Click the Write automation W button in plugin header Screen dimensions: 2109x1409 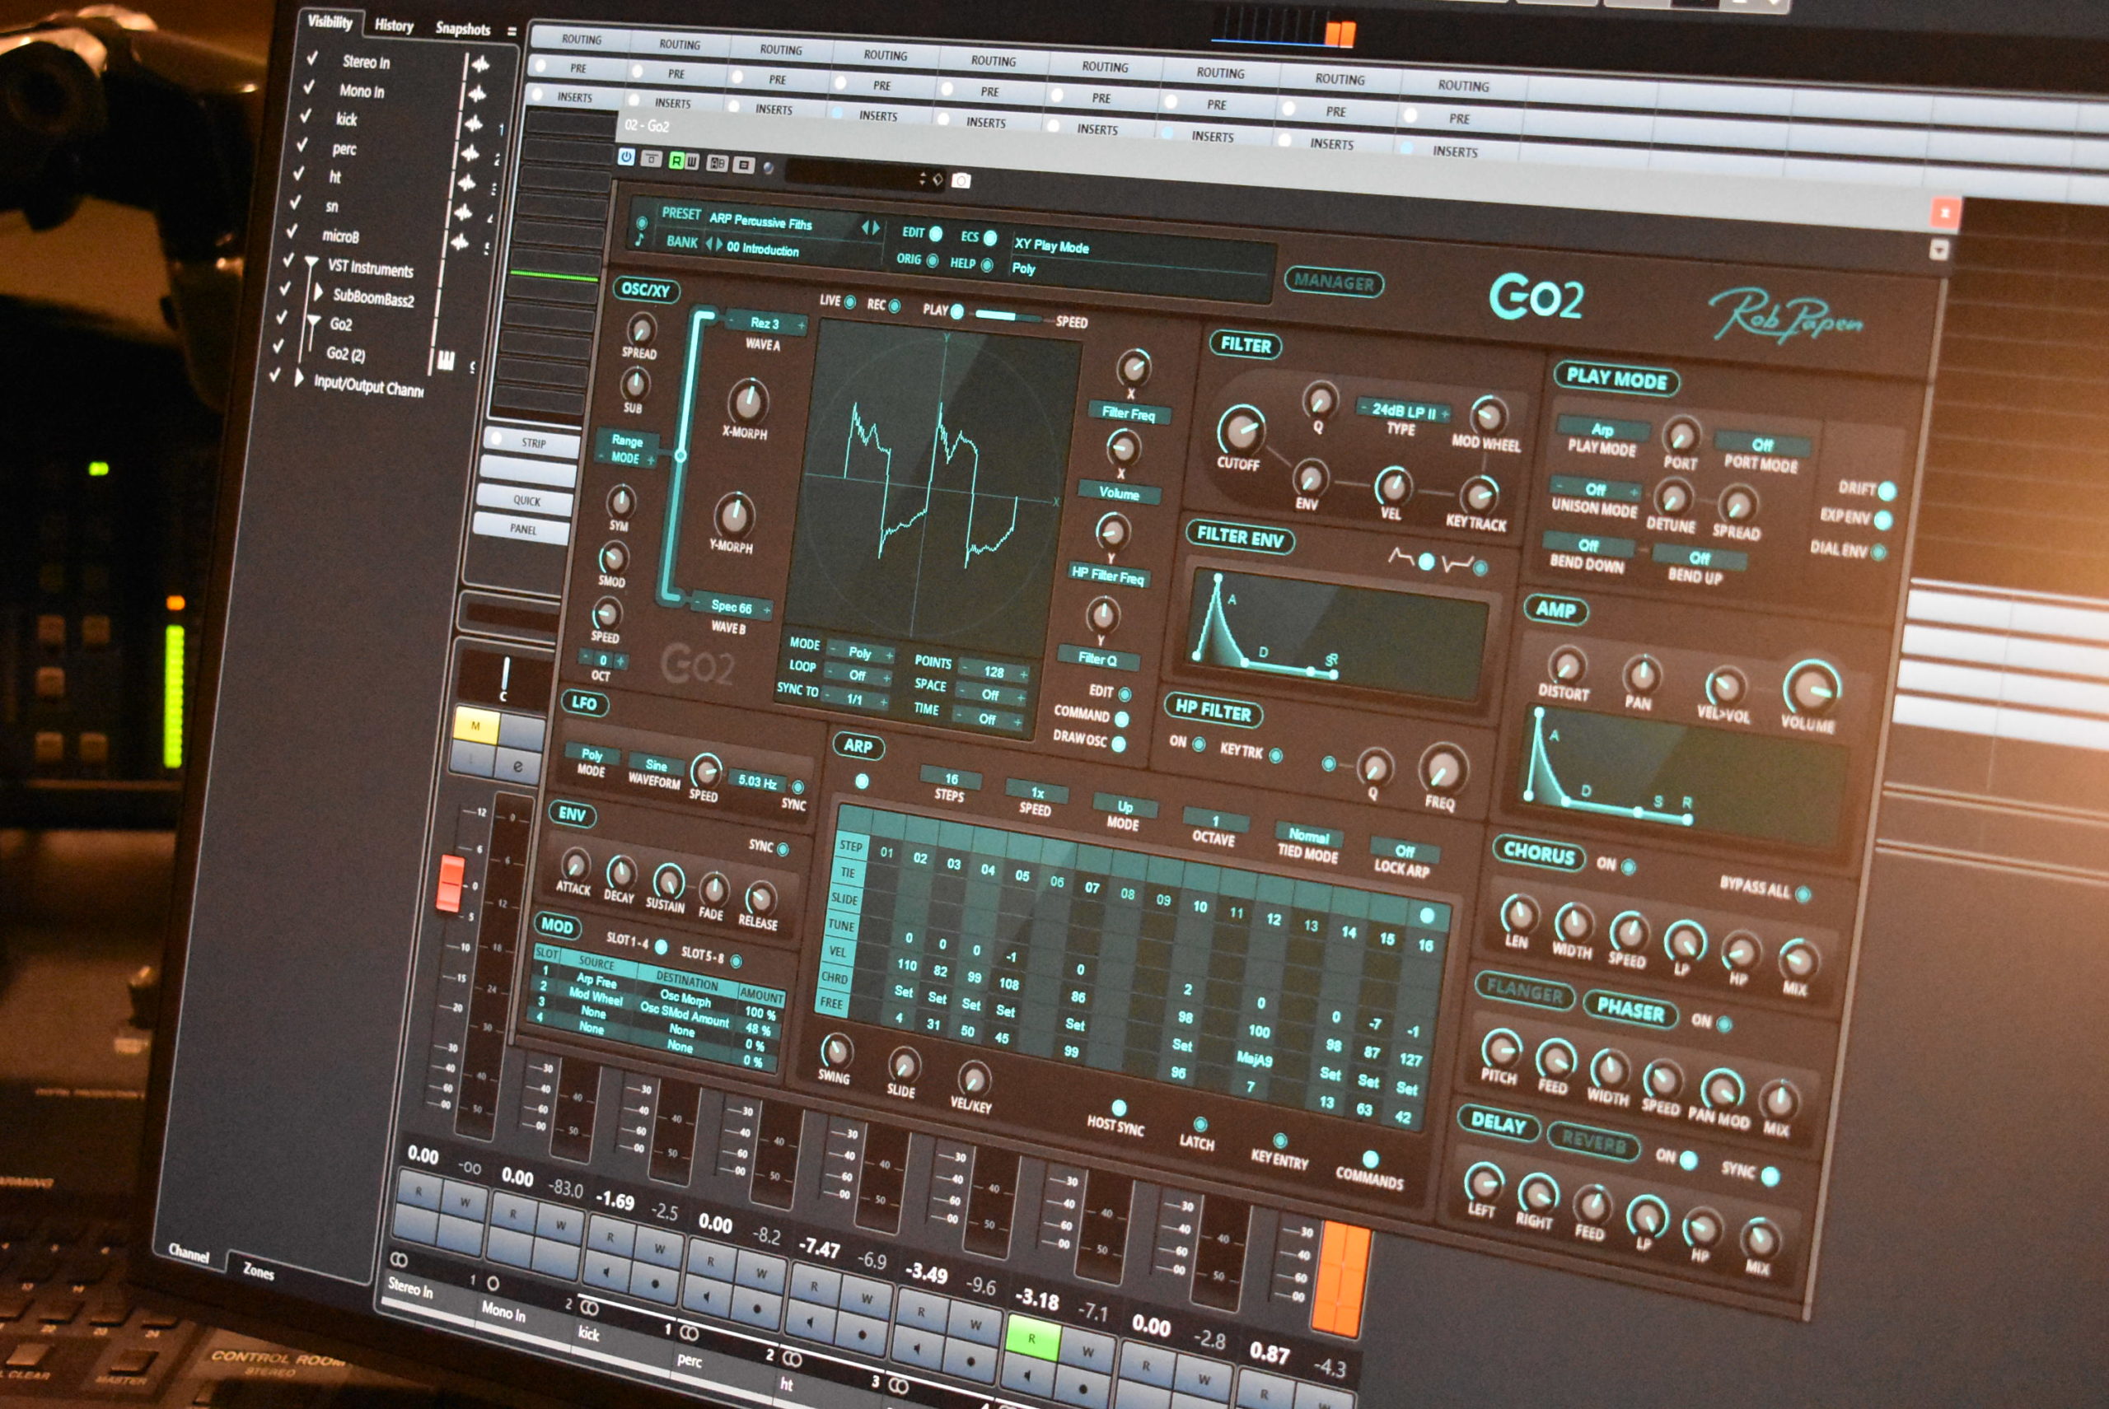tap(691, 161)
